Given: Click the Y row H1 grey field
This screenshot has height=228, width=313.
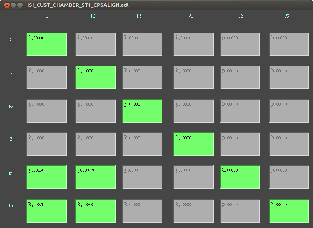Looking at the screenshot, I should [x=47, y=77].
